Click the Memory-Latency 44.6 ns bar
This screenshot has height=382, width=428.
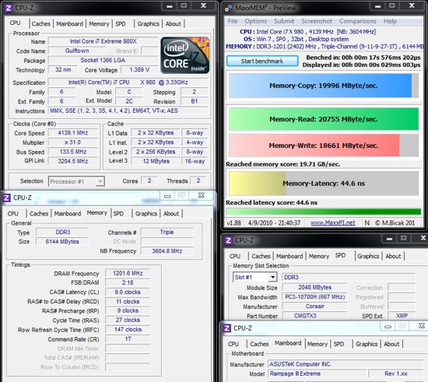point(324,184)
